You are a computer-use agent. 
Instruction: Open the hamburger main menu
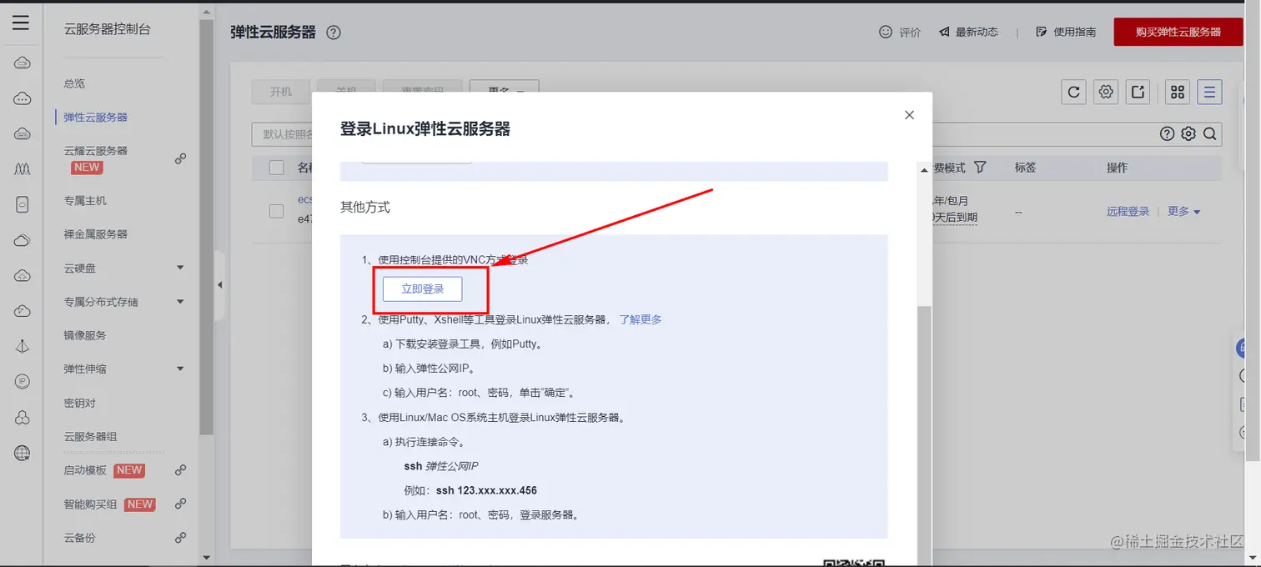(x=21, y=23)
